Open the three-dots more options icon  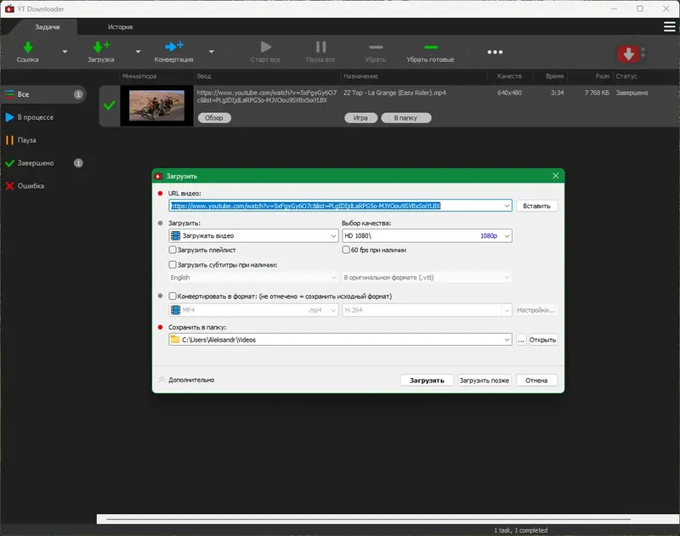point(495,52)
